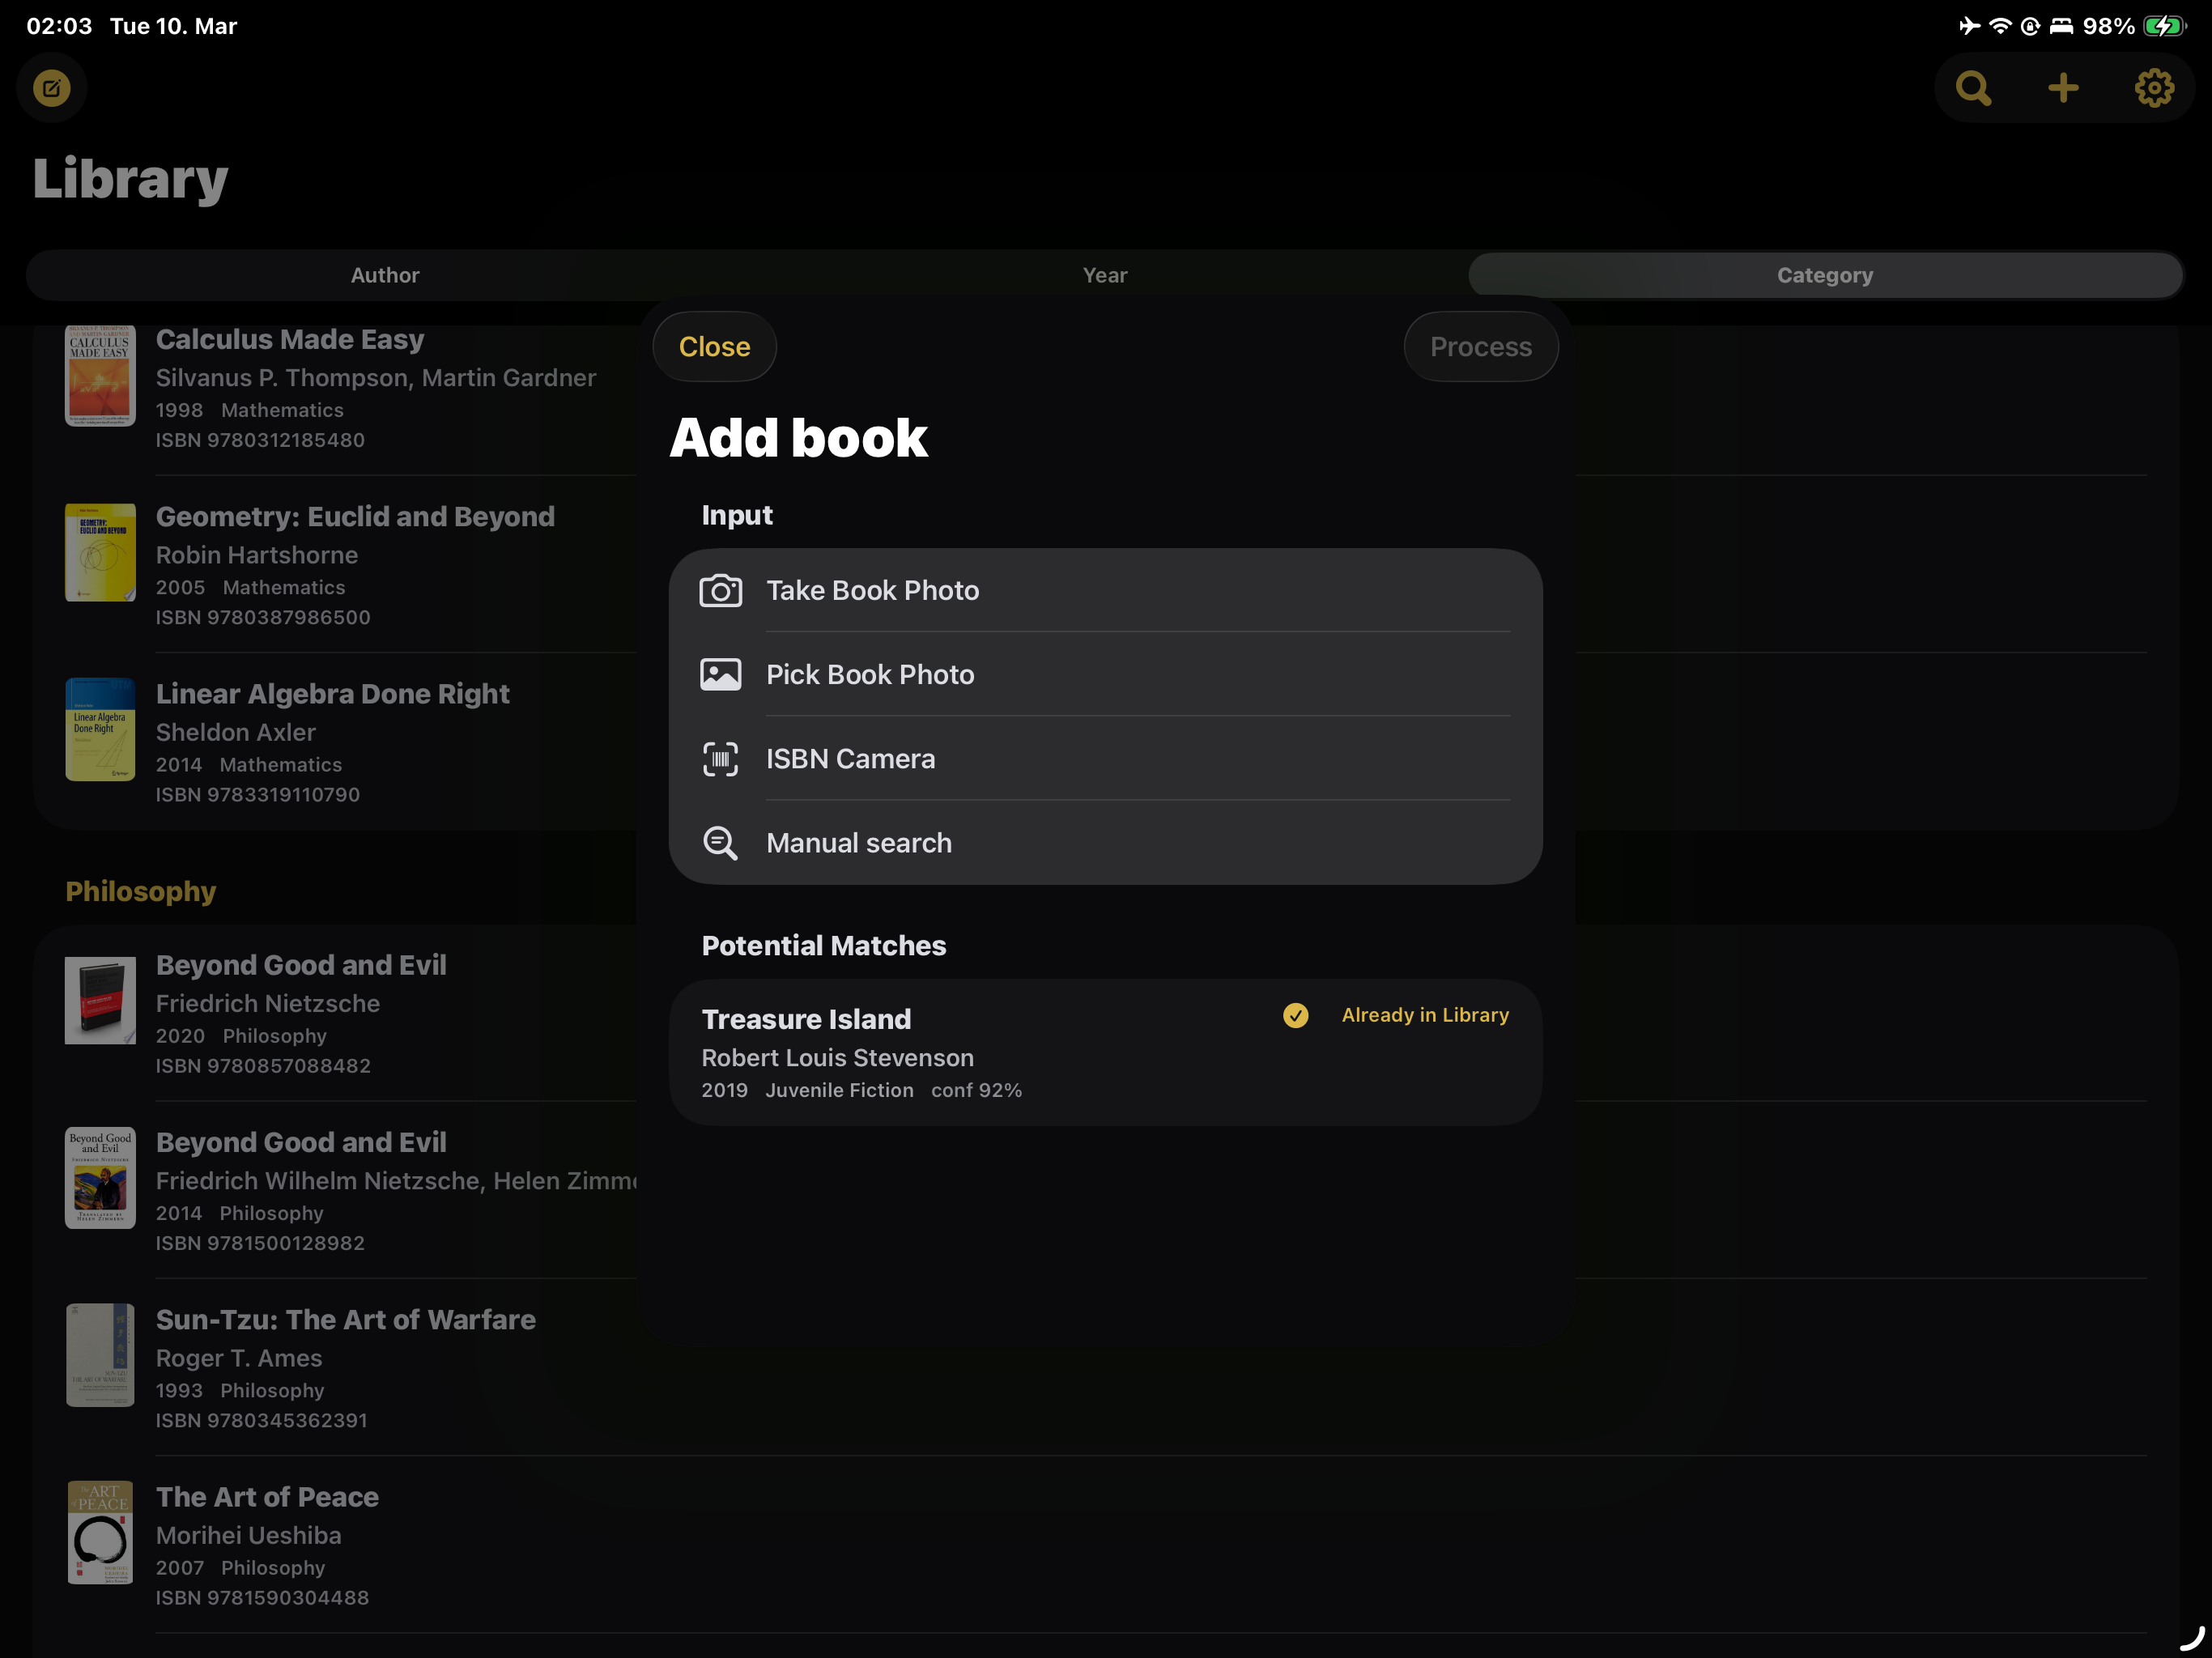Sort library by Author tab
The width and height of the screenshot is (2212, 1658).
pos(385,275)
